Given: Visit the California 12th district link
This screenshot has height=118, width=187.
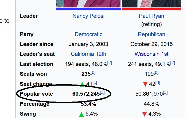Looking at the screenshot, I should [x=88, y=54].
